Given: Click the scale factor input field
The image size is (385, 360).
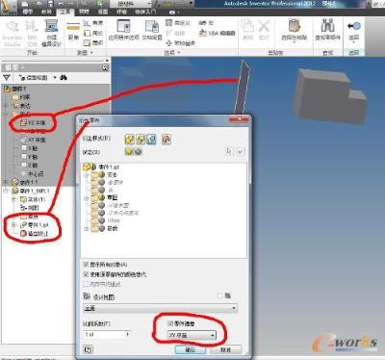Looking at the screenshot, I should pos(104,334).
